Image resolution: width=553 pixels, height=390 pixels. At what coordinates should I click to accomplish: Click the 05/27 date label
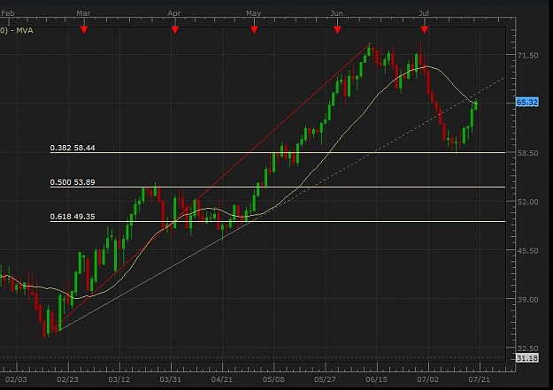[x=325, y=379]
